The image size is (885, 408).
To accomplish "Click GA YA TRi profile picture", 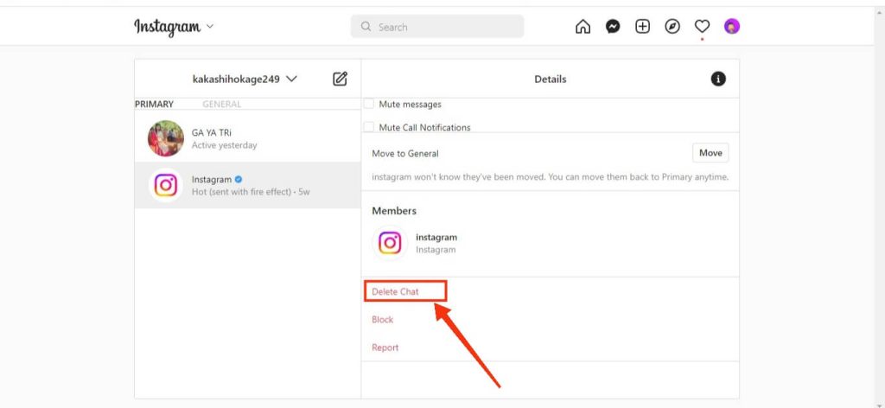I will point(166,138).
